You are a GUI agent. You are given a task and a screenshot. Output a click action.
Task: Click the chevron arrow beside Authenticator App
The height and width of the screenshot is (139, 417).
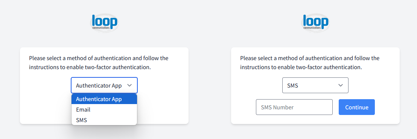(129, 85)
